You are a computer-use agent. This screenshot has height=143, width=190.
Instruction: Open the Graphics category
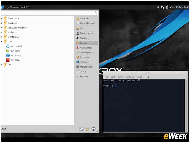click(x=83, y=57)
